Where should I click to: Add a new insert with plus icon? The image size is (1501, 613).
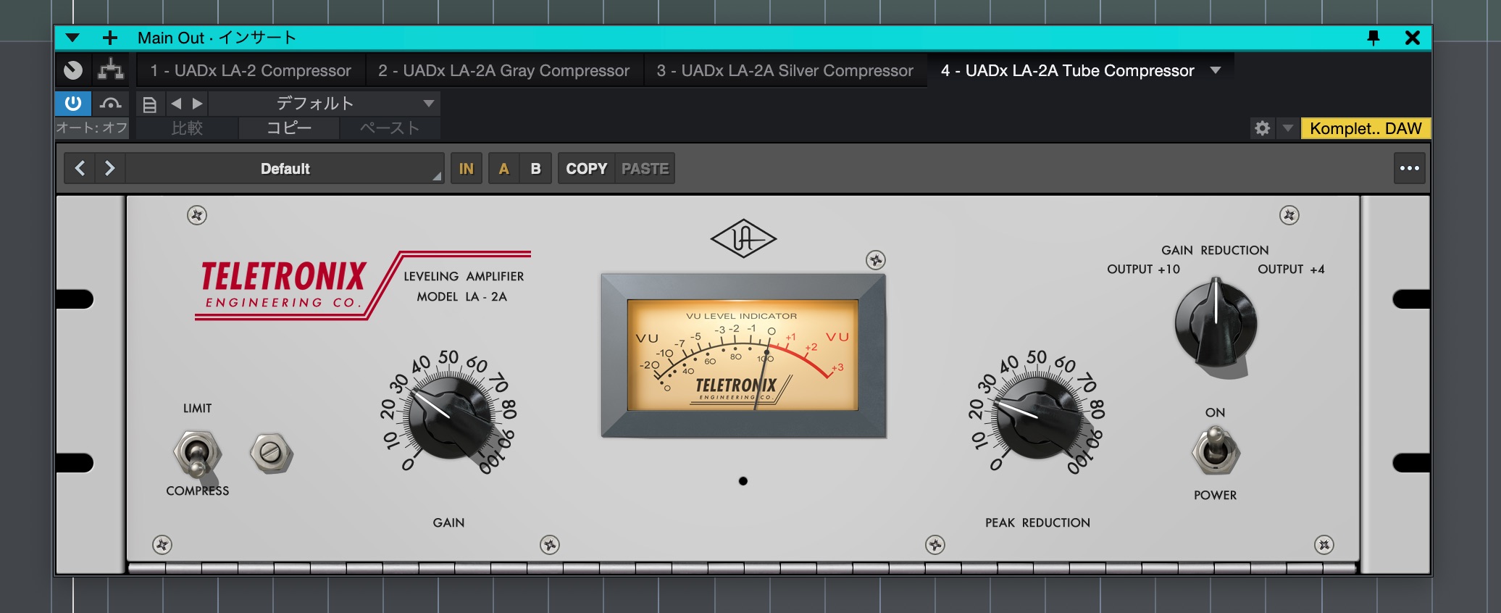pos(110,38)
